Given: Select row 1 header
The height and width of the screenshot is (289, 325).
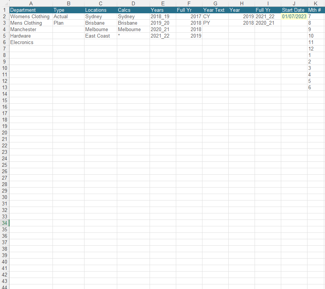Looking at the screenshot, I should tap(5, 10).
